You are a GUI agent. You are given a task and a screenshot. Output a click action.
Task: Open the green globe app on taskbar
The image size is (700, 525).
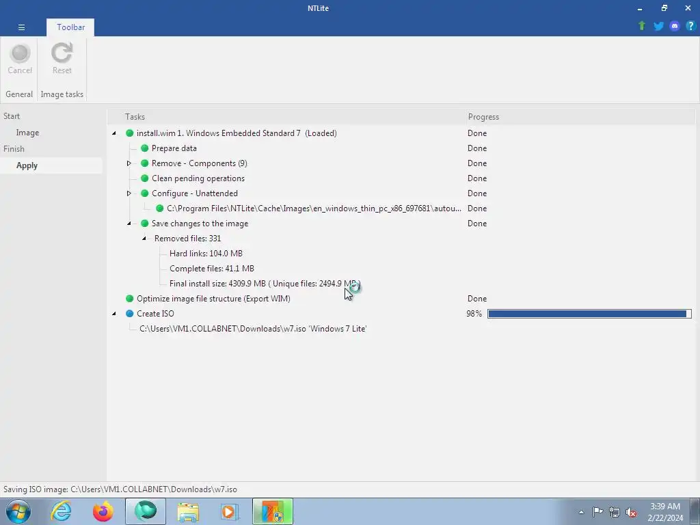click(146, 511)
